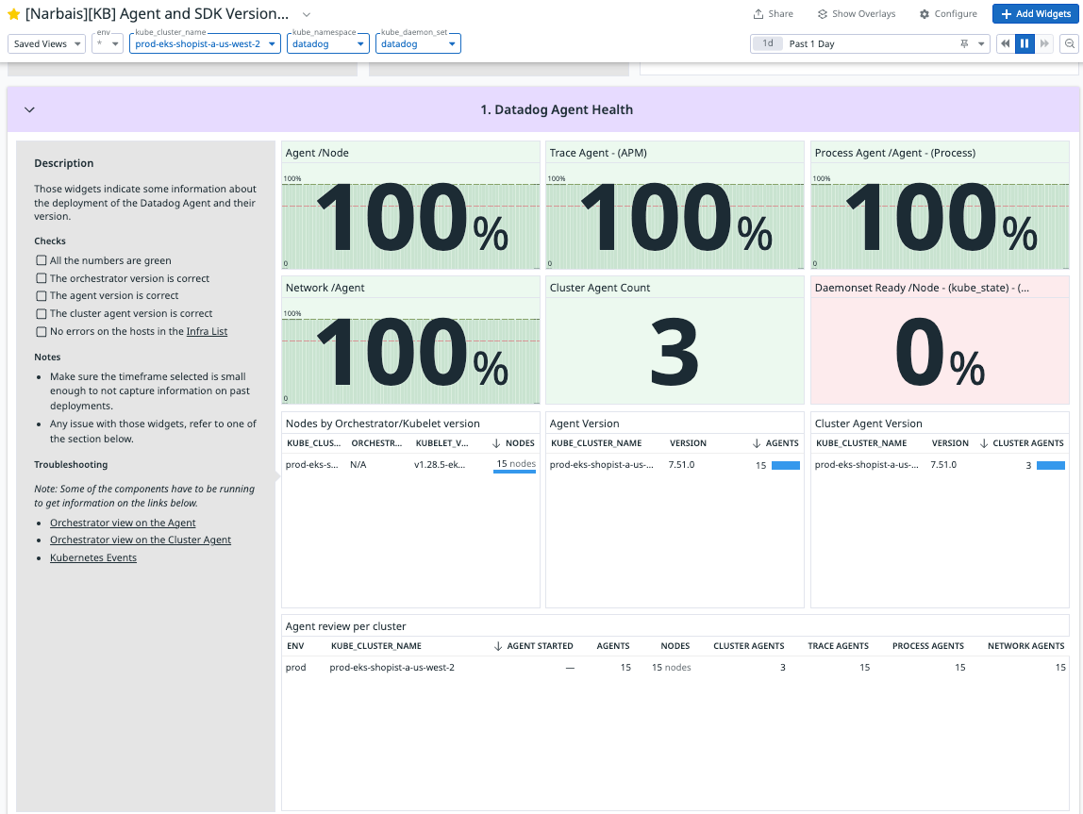Open the Saved Views menu

tap(48, 43)
